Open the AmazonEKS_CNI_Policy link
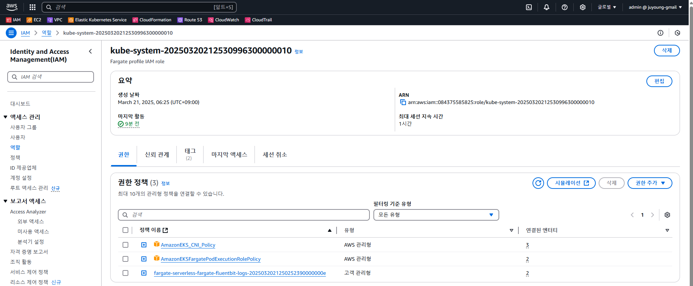Image resolution: width=693 pixels, height=286 pixels. [x=188, y=245]
